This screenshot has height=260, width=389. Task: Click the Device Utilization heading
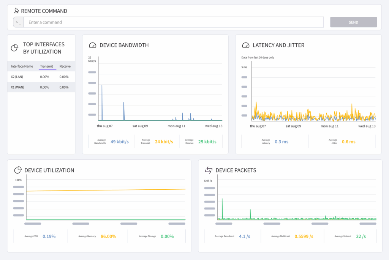49,170
